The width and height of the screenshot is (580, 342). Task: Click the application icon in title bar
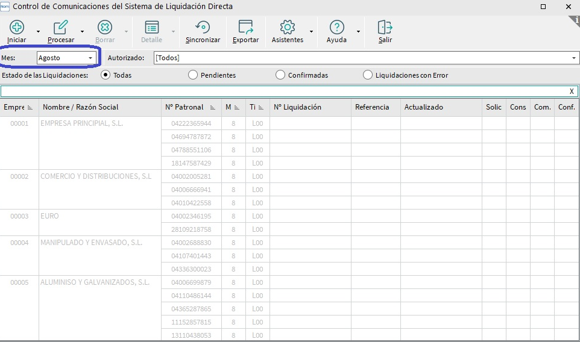click(5, 6)
